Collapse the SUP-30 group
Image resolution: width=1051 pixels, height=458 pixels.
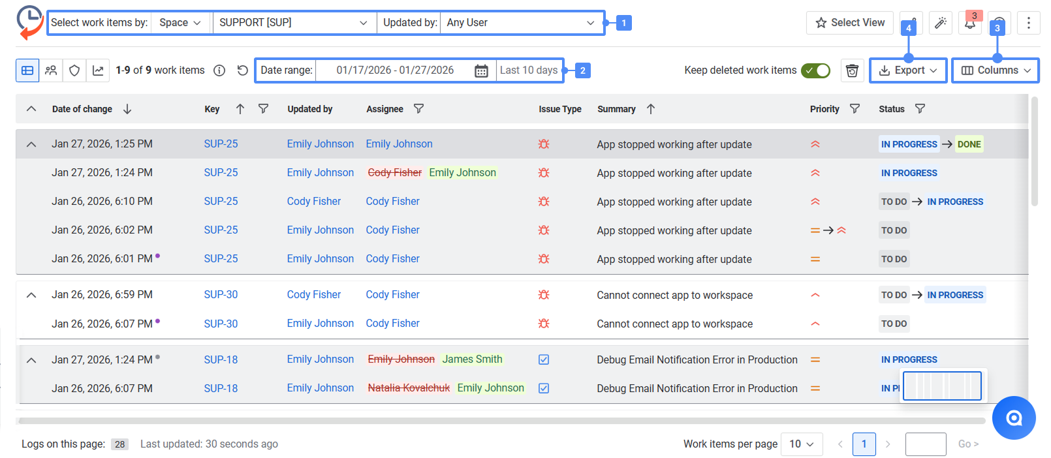point(31,295)
